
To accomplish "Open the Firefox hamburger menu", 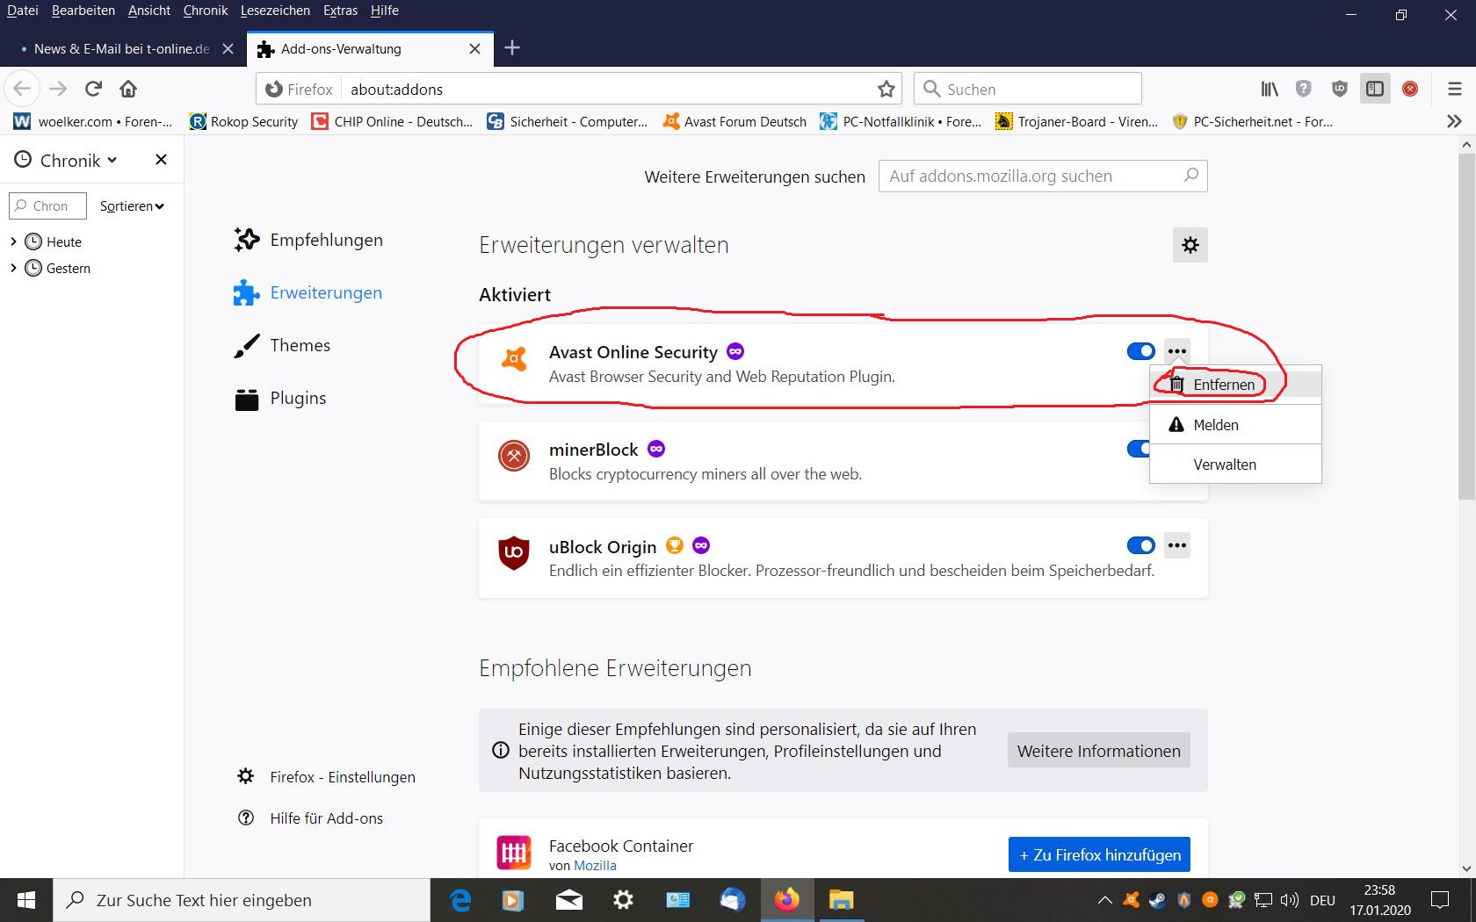I will pyautogui.click(x=1455, y=89).
